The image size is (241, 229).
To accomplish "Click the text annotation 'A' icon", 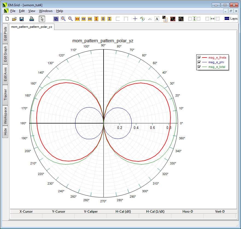I will (x=157, y=19).
